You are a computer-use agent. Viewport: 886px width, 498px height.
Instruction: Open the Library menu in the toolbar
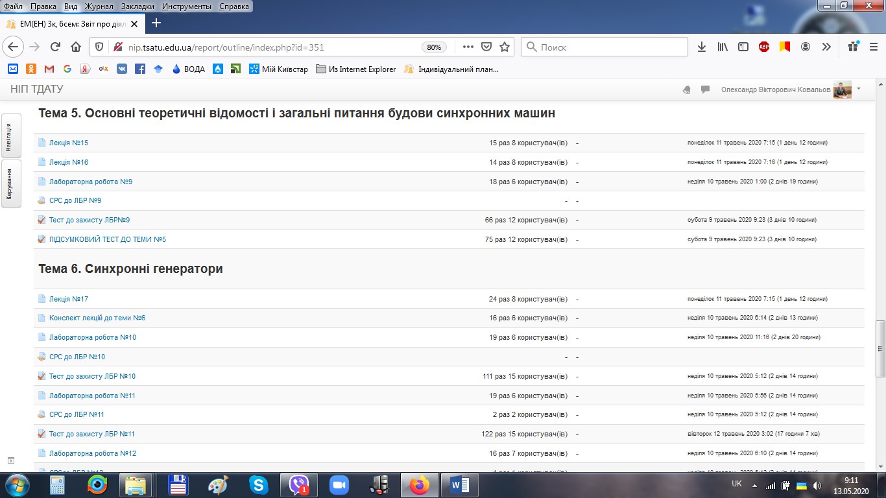(x=723, y=47)
